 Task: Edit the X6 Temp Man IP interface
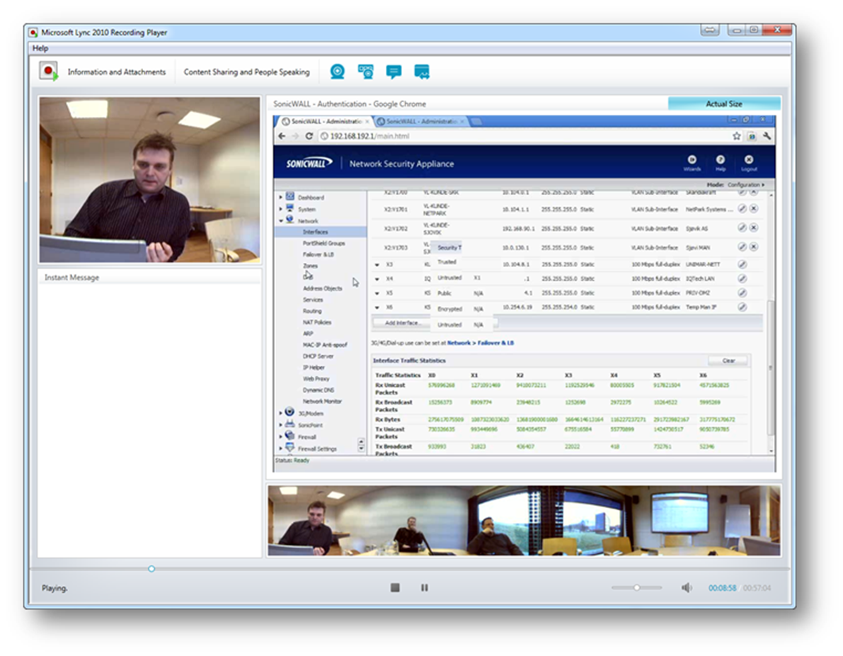pyautogui.click(x=742, y=307)
